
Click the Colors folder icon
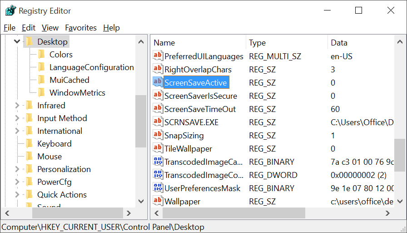pyautogui.click(x=41, y=54)
